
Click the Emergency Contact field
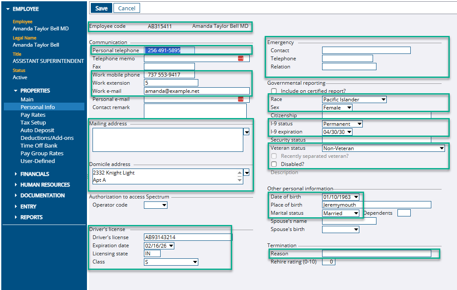pyautogui.click(x=366, y=50)
